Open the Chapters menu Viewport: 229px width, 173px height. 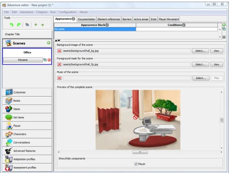[x=42, y=12]
